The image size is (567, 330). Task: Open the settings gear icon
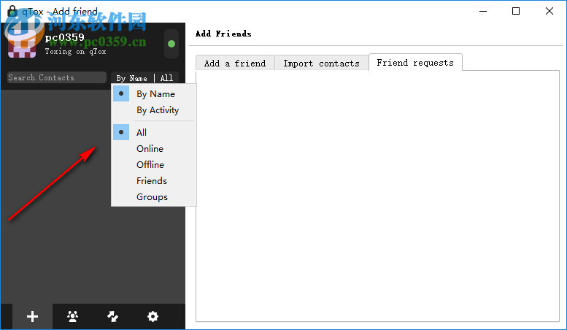point(153,317)
